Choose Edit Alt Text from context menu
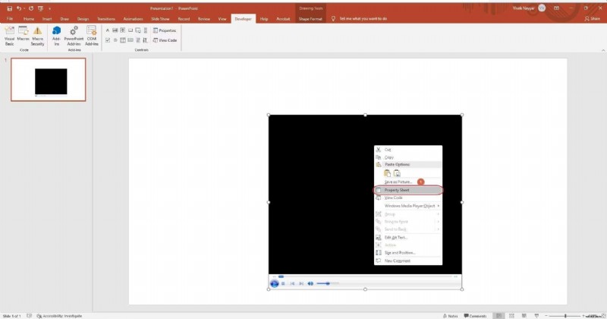 click(408, 237)
